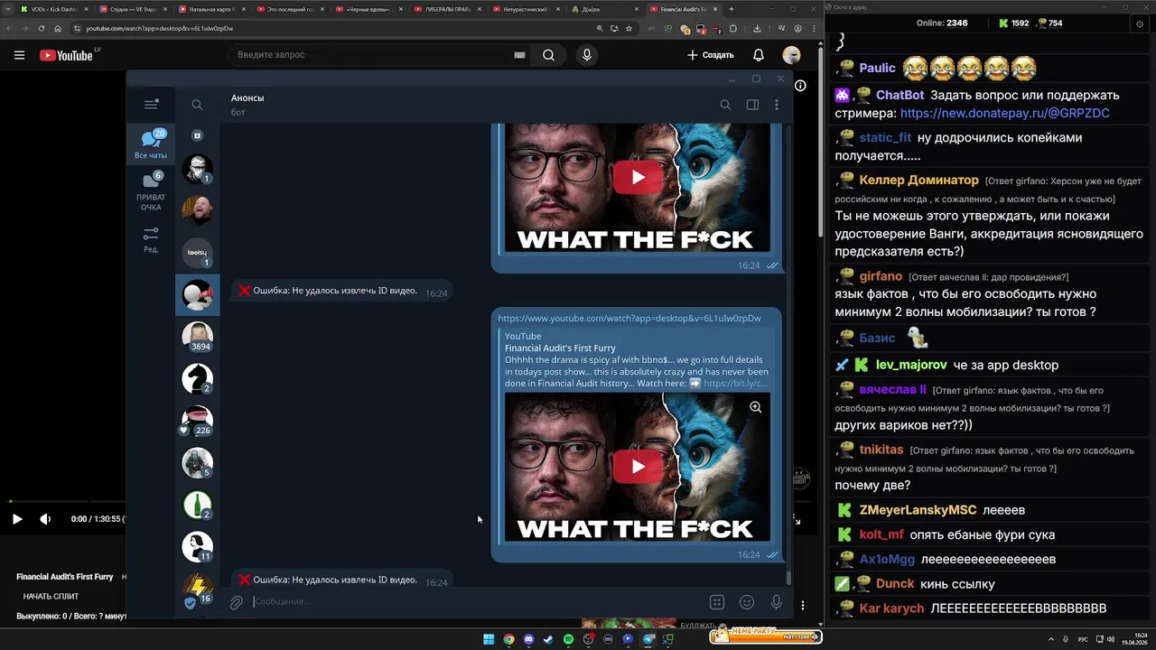Open the lightning bolt avatar chat with 16 unread
The image size is (1156, 650).
(197, 588)
